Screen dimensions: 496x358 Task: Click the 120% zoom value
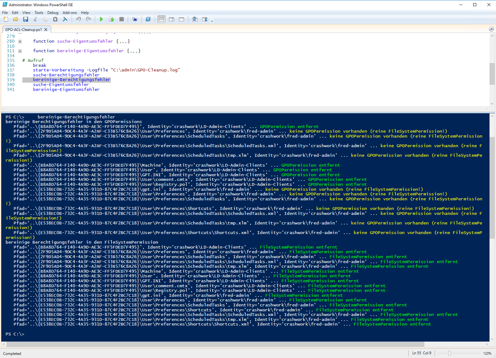[487, 353]
